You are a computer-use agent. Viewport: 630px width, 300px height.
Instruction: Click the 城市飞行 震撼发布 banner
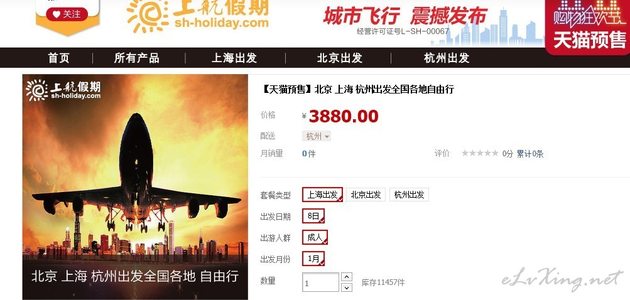[405, 16]
